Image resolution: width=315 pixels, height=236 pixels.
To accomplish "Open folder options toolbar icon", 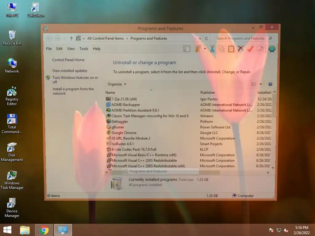I will (x=198, y=49).
